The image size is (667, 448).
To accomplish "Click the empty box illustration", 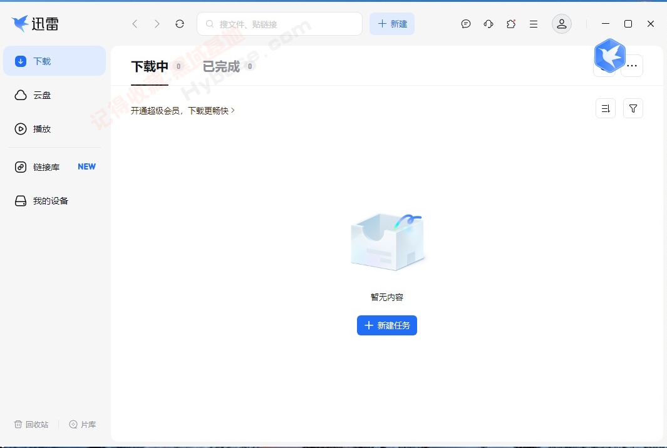I will 388,242.
